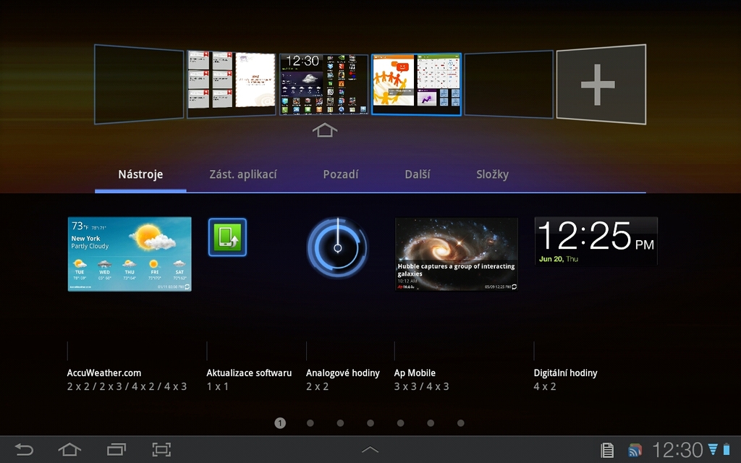Select the AccuWeather.com weather widget

(129, 253)
